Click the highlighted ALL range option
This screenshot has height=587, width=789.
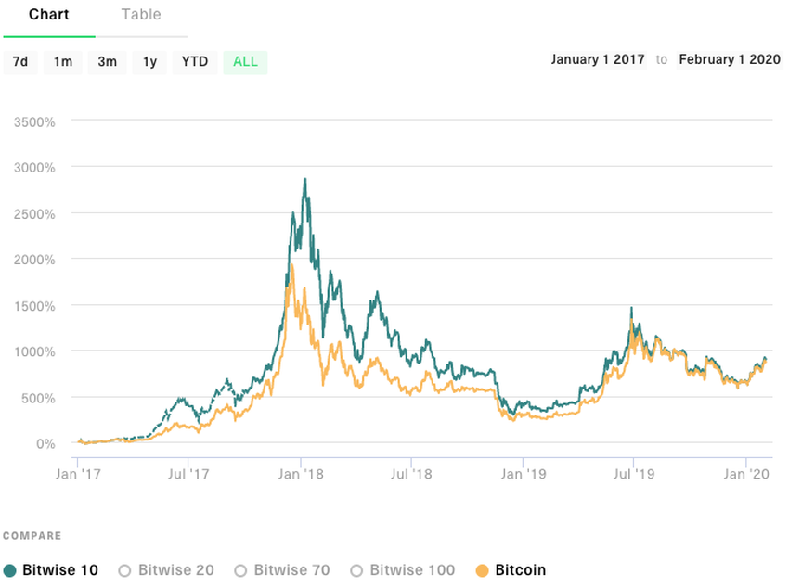pos(244,61)
